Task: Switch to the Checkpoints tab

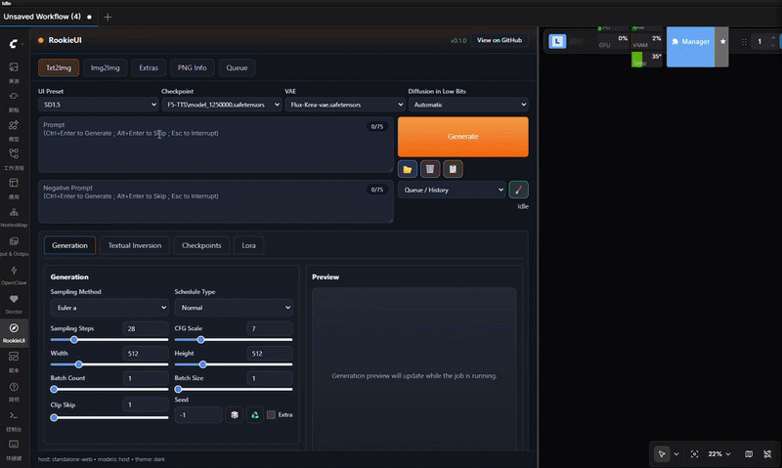Action: point(201,245)
